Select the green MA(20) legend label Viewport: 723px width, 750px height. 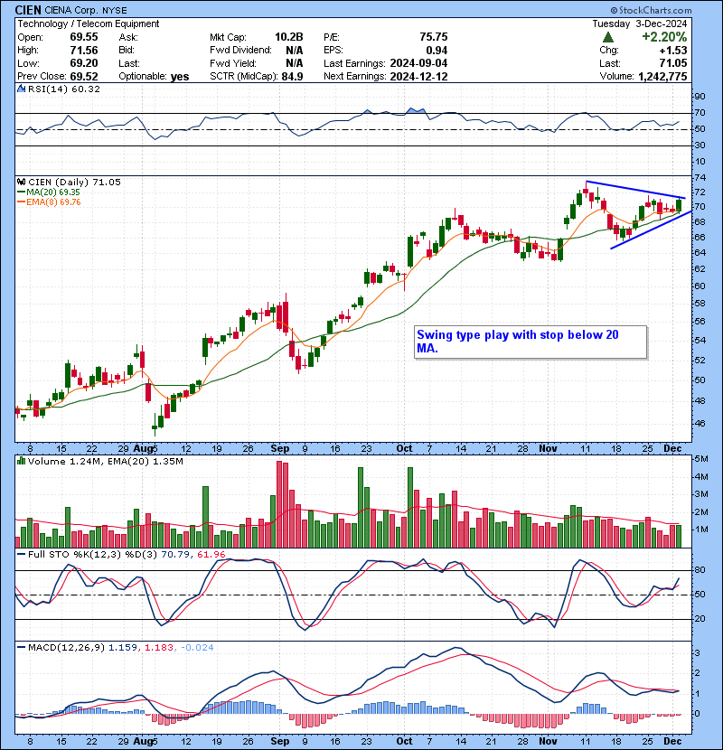tap(52, 192)
